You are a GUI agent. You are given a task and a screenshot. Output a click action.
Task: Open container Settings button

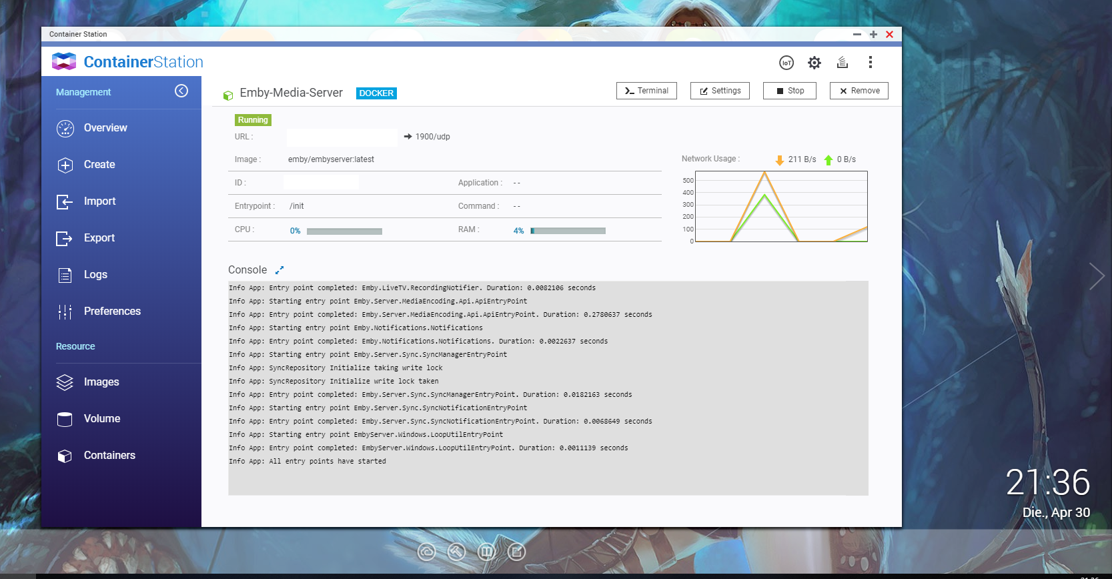720,91
